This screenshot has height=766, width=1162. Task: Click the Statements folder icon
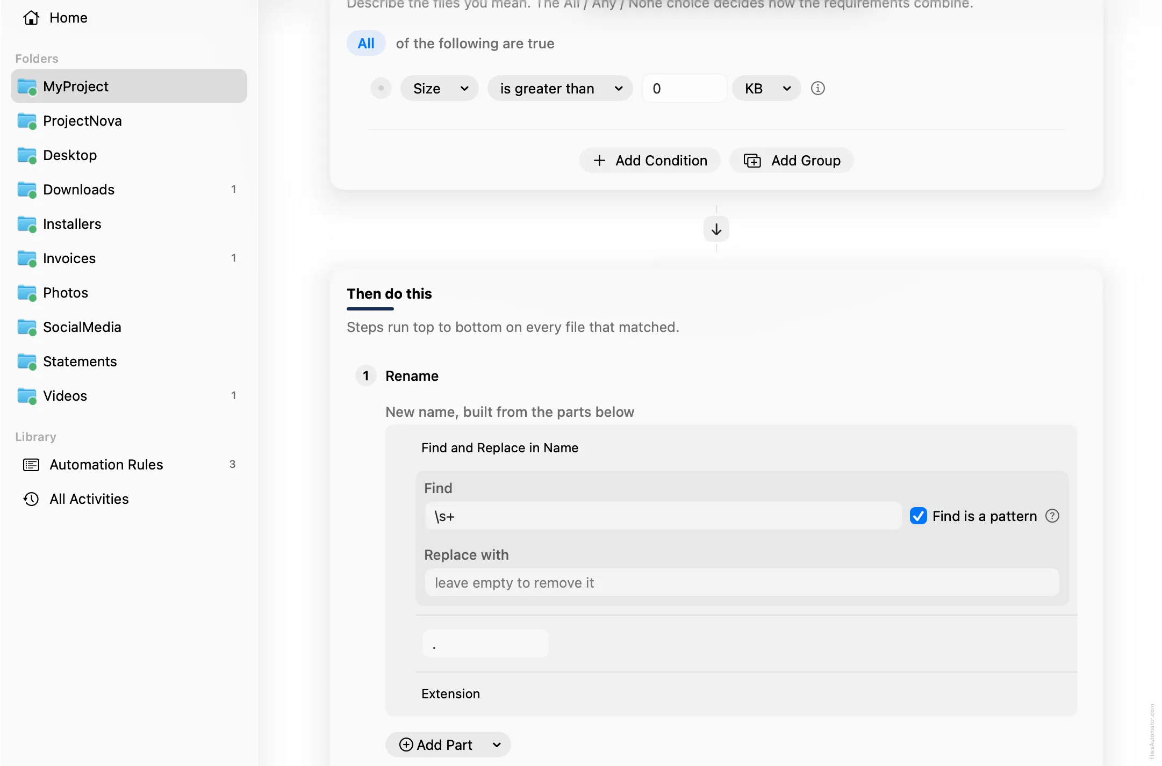pyautogui.click(x=27, y=362)
